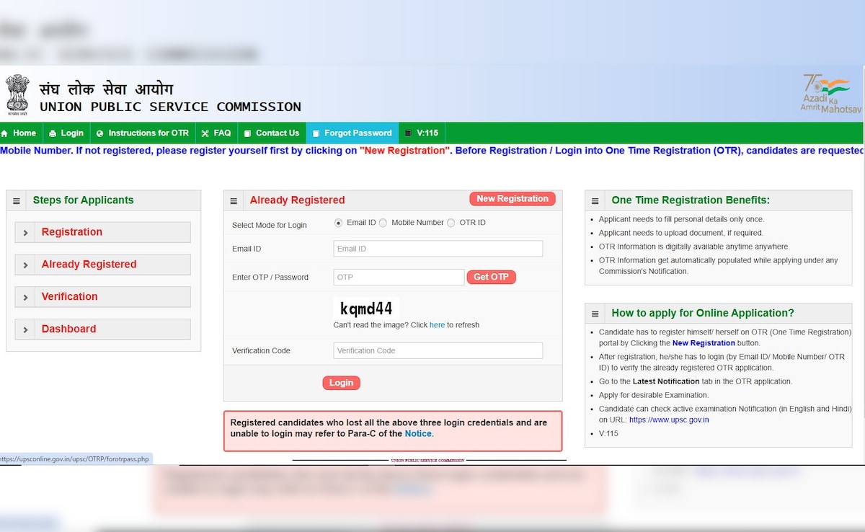Select the Email ID login mode
Screen dimensions: 865x532
[x=339, y=223]
